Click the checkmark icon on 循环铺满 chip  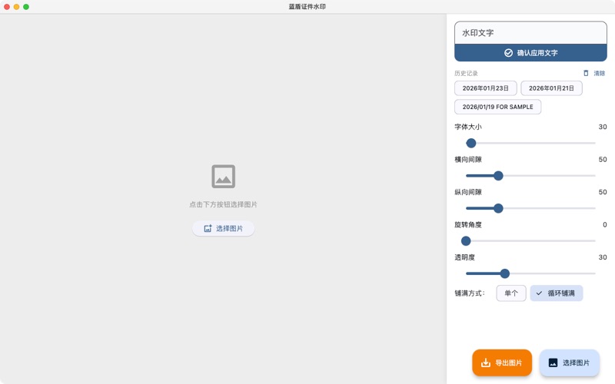[x=539, y=293]
